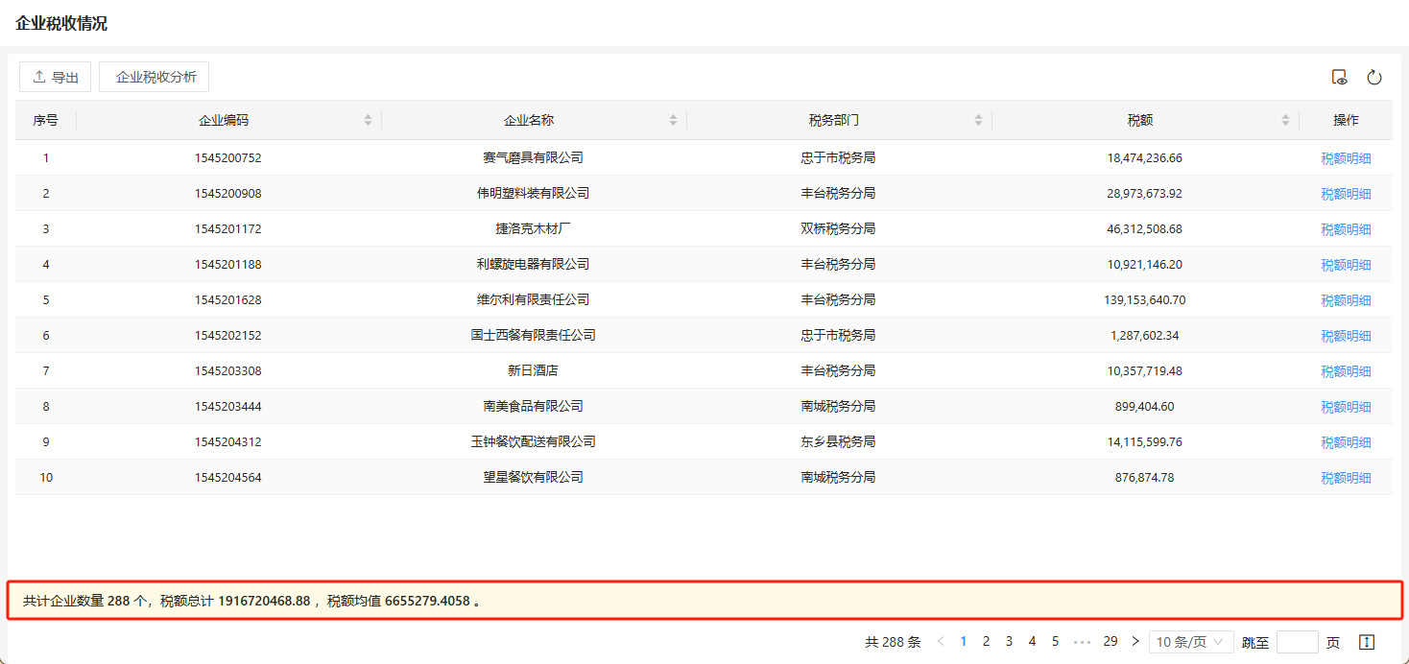
Task: Click the pagination ellipsis to jump ahead
Action: (1082, 642)
